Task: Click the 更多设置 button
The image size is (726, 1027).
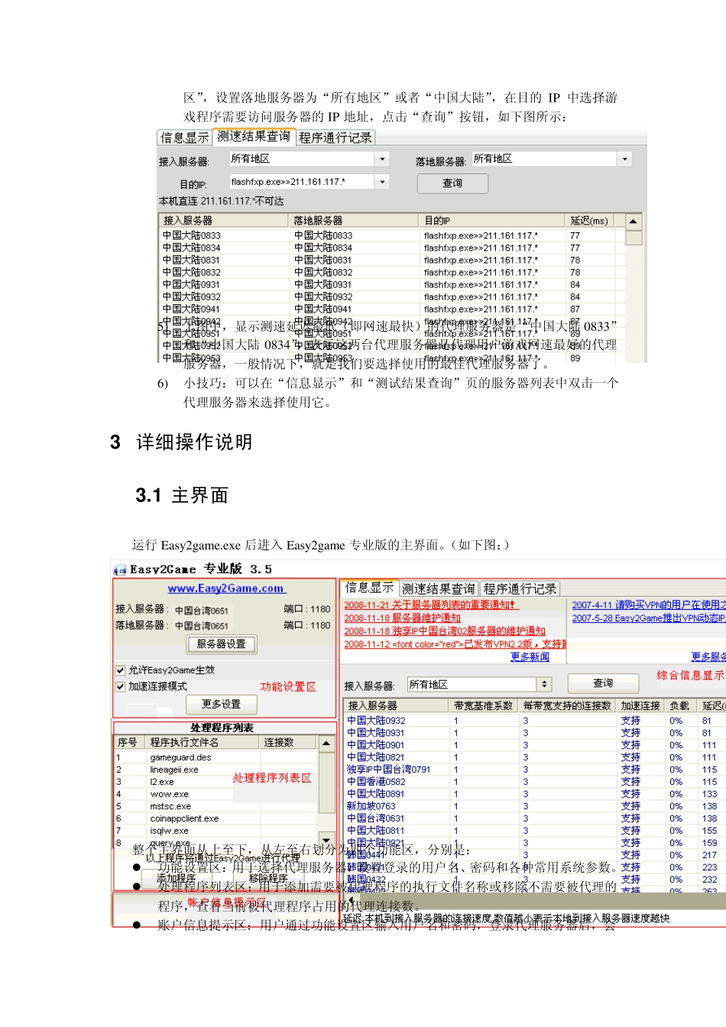Action: click(222, 704)
